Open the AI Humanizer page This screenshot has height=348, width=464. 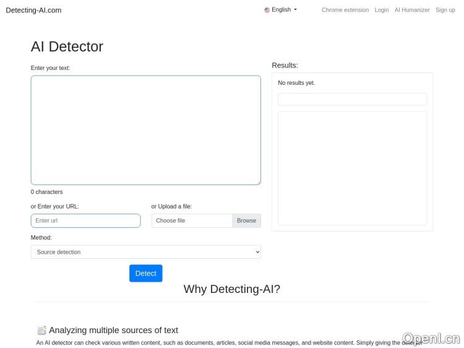(412, 10)
